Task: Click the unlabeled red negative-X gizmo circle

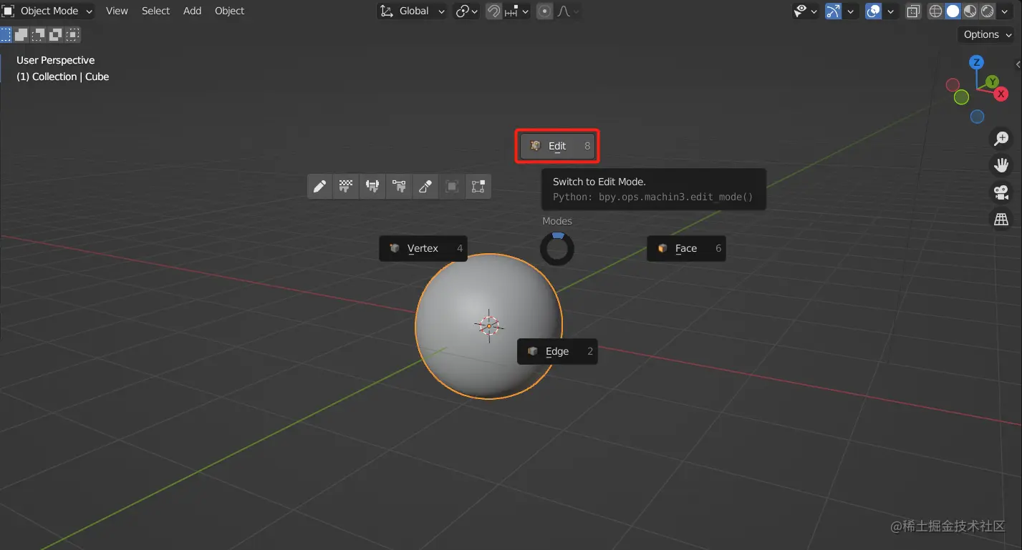Action: (x=953, y=85)
